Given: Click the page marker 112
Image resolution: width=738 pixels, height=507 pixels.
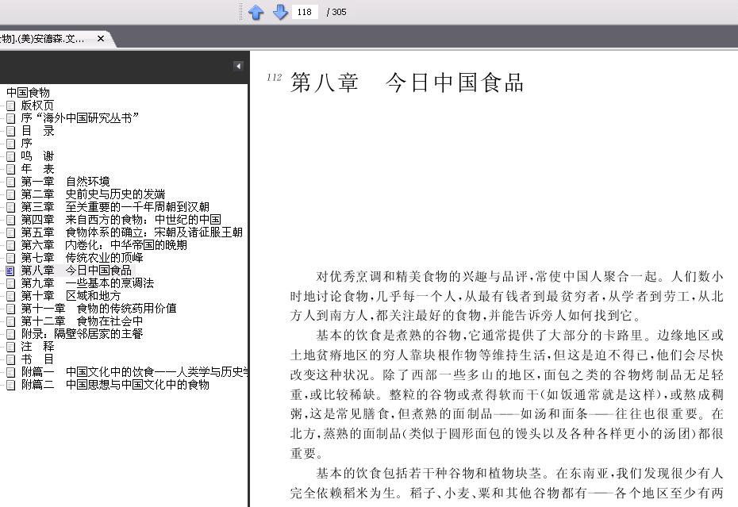Looking at the screenshot, I should click(274, 77).
